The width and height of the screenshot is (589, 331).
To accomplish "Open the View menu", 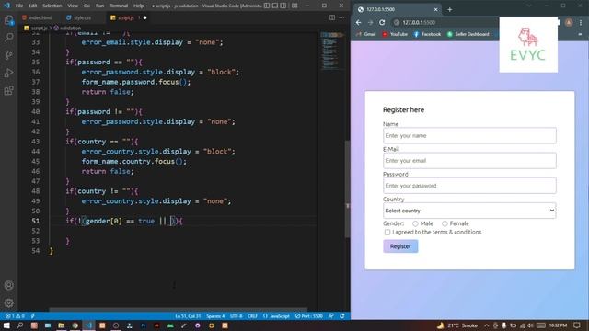I will (73, 6).
